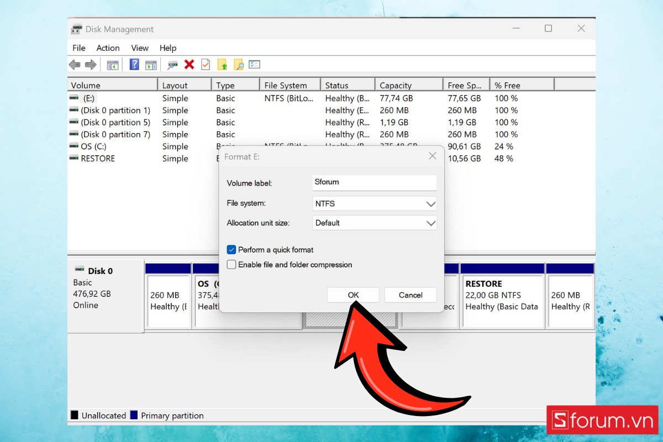Viewport: 663px width, 442px height.
Task: Click the Back navigation arrow icon
Action: point(75,64)
